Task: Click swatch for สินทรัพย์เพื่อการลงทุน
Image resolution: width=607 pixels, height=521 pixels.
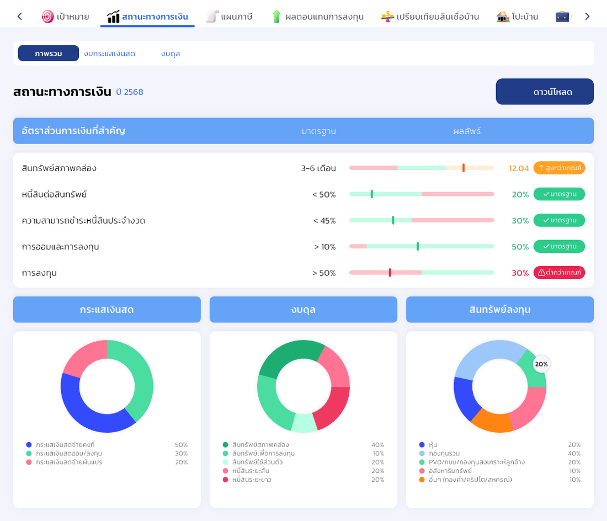Action: coord(225,453)
